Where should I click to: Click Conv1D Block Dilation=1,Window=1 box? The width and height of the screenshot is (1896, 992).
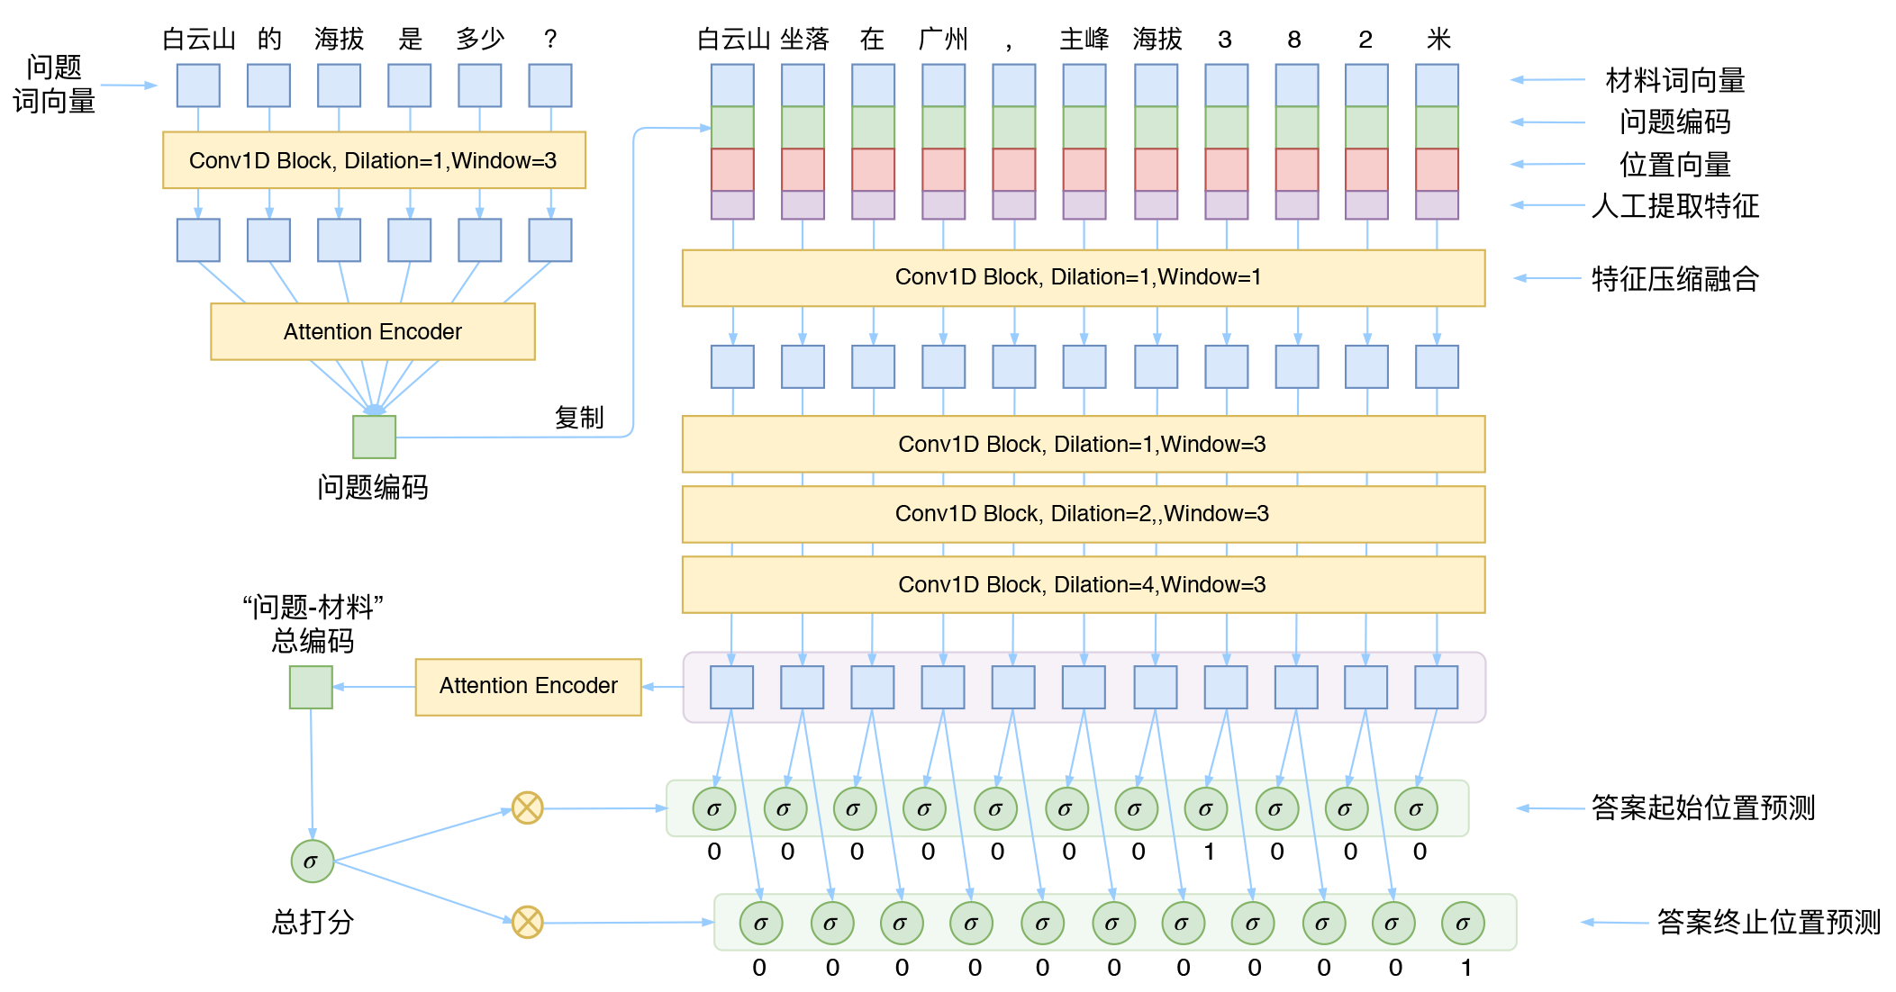pos(1083,277)
